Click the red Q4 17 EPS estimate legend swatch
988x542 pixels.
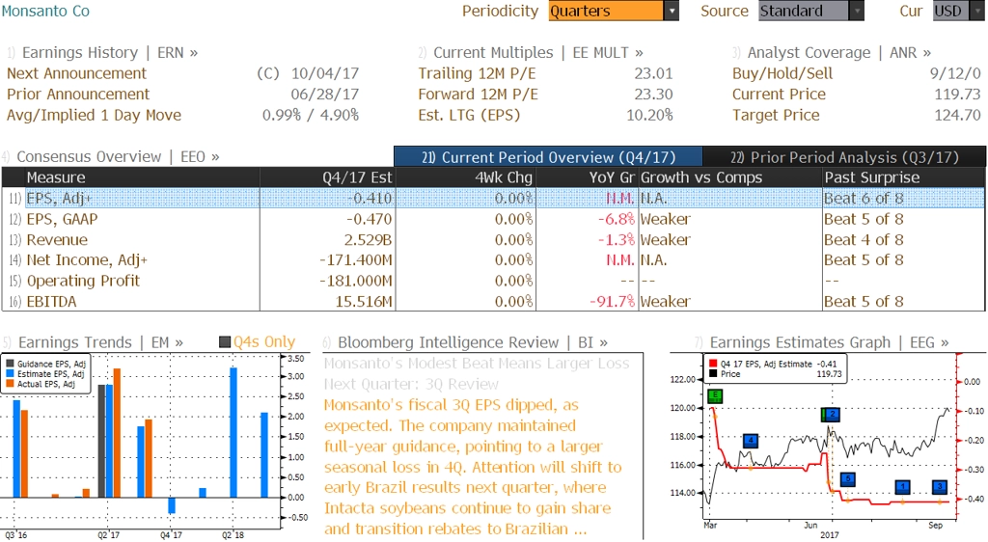pyautogui.click(x=713, y=364)
